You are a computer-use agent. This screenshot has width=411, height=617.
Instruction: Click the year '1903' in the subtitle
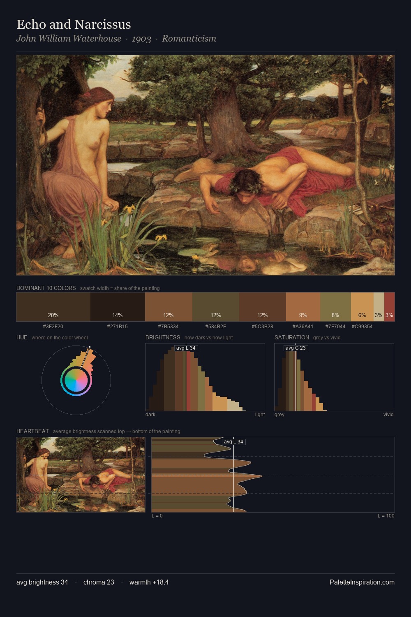[x=141, y=39]
